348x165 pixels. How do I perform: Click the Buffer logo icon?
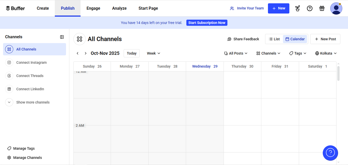click(x=8, y=8)
